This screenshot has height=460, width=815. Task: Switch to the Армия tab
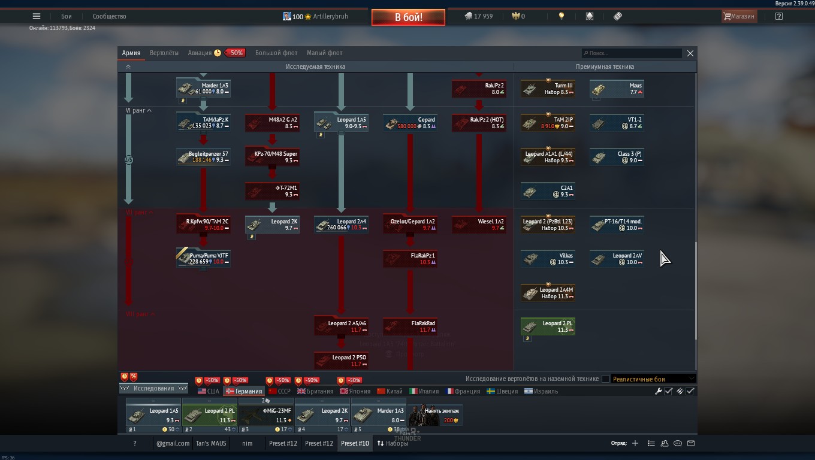pos(131,53)
